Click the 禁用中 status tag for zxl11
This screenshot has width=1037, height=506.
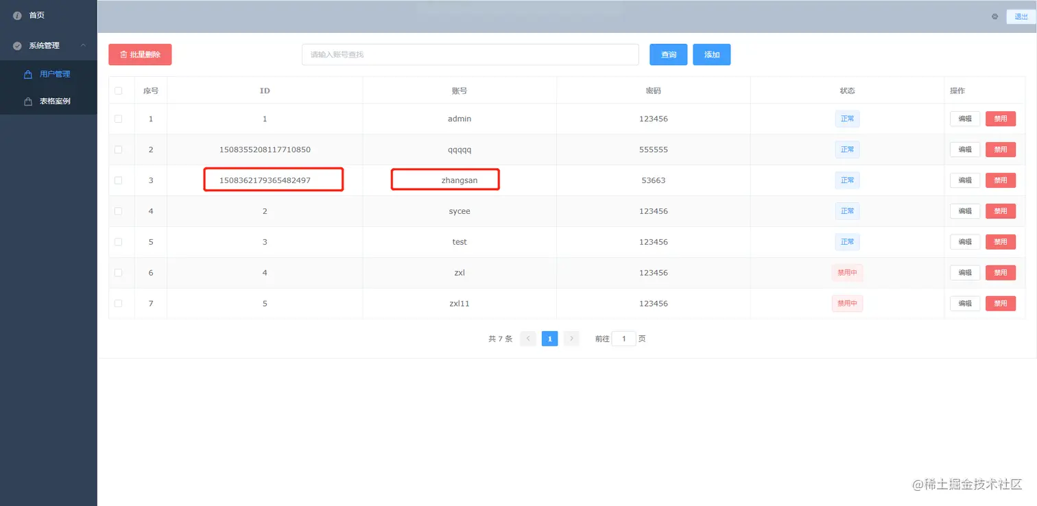[848, 304]
